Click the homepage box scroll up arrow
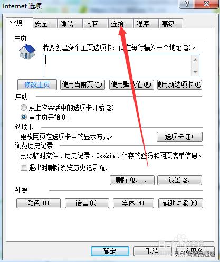The height and width of the screenshot is (262, 220). pos(195,60)
